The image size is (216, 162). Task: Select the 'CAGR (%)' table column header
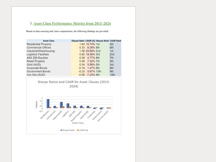pyautogui.click(x=90, y=41)
